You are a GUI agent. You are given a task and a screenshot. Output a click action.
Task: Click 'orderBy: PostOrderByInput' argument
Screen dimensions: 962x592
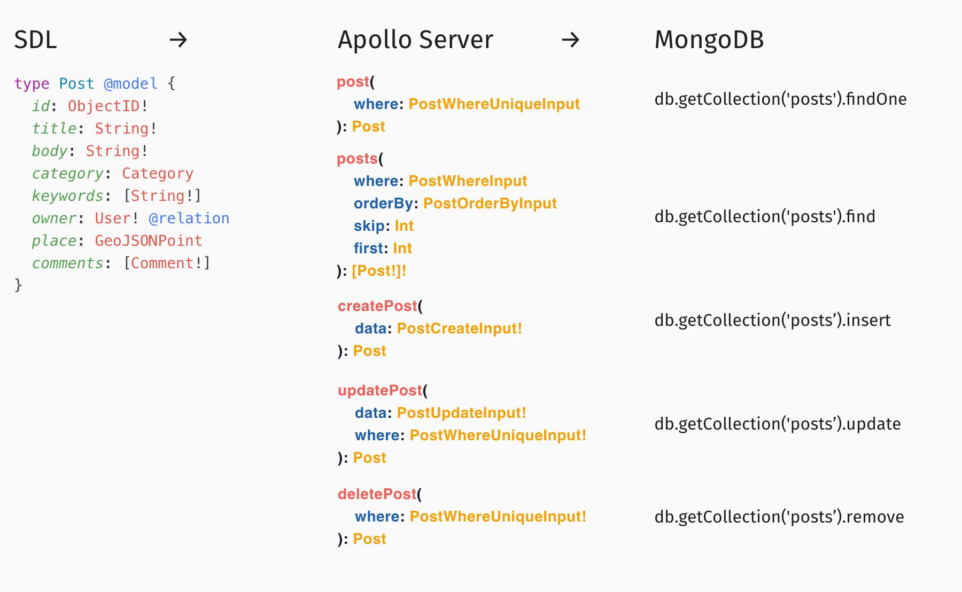455,204
